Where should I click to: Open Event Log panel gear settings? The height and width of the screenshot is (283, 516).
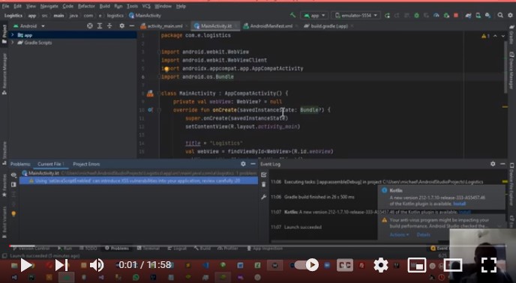point(493,164)
